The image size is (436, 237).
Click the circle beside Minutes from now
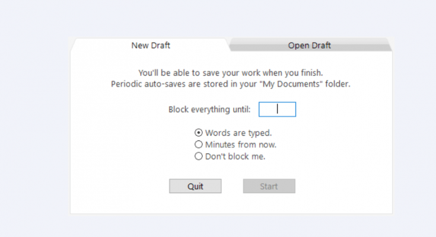[x=198, y=145]
